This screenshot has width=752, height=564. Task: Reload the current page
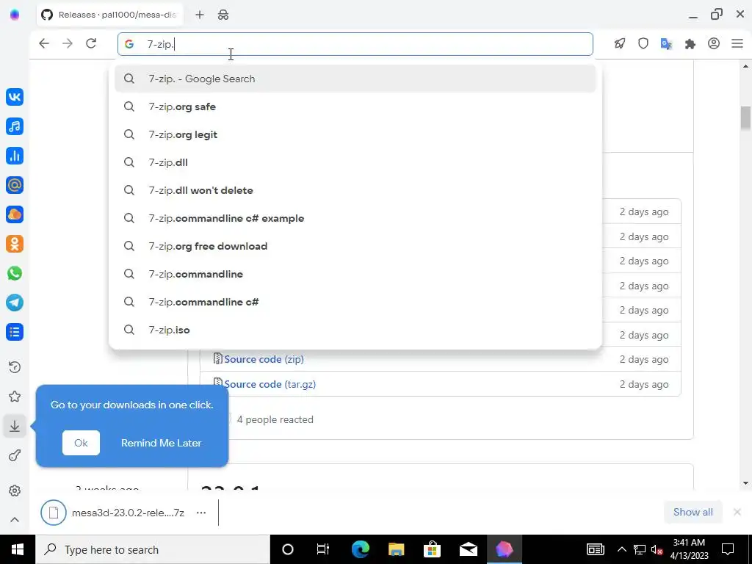click(91, 43)
